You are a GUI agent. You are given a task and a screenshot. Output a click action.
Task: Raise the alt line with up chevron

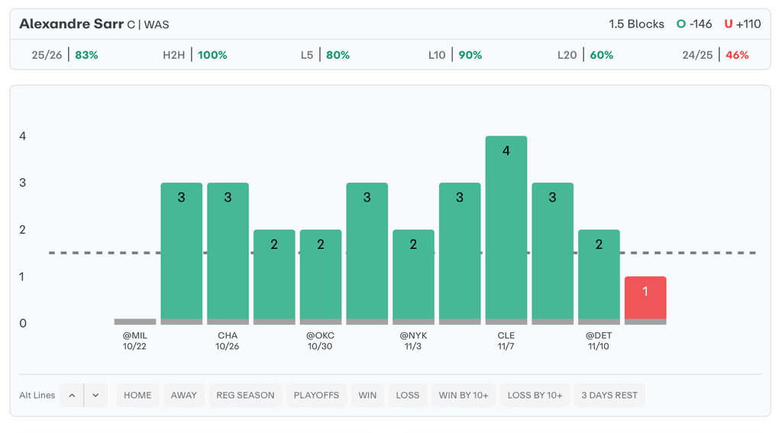(72, 395)
